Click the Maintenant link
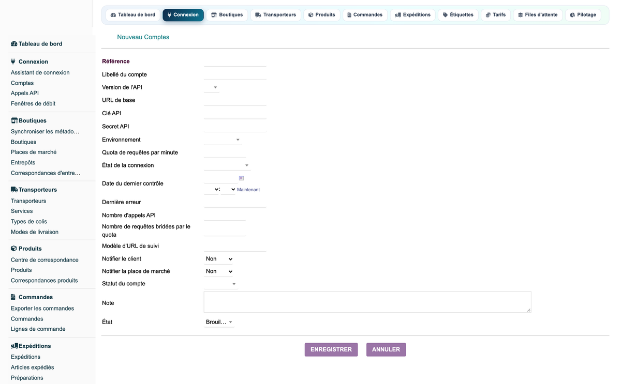Viewport: 621px width, 384px height. 248,190
